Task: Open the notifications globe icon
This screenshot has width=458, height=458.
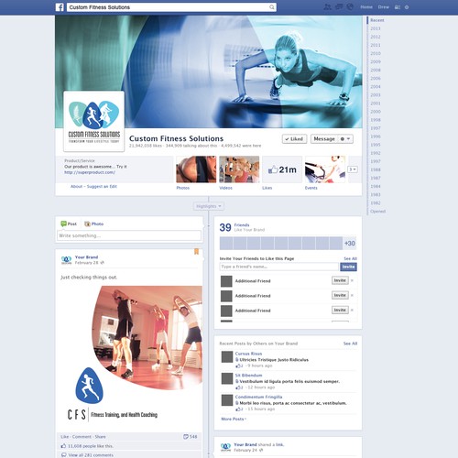Action: point(350,7)
